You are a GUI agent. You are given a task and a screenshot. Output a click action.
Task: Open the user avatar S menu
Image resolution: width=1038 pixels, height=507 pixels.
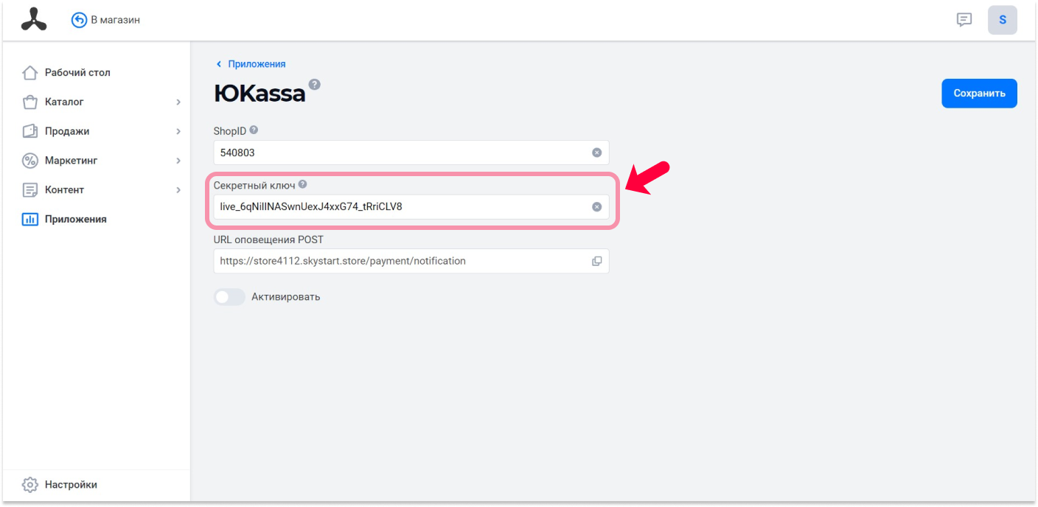[x=1003, y=20]
